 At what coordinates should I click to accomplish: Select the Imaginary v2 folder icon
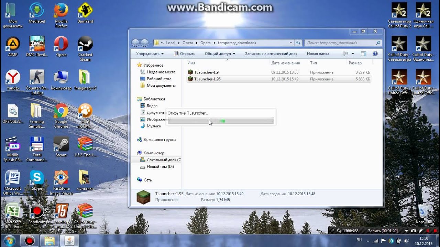coord(85,80)
